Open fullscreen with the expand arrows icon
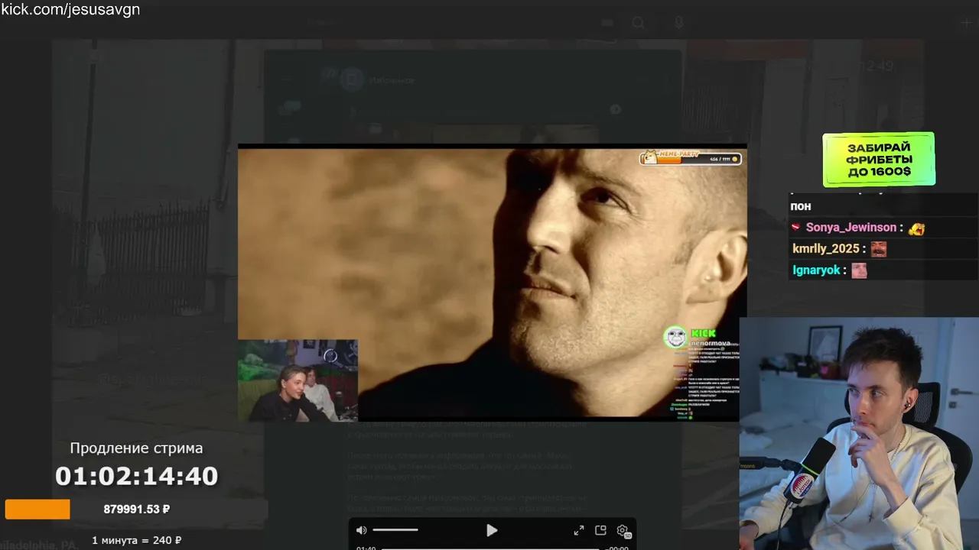The image size is (979, 550). [579, 530]
